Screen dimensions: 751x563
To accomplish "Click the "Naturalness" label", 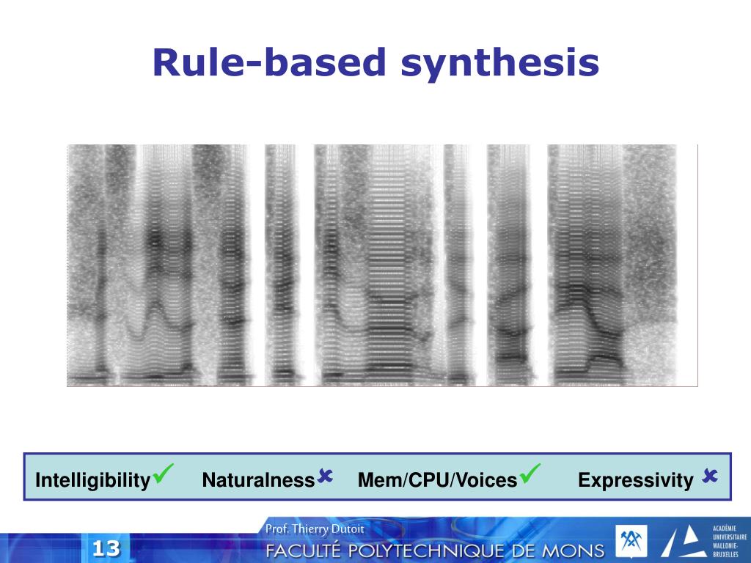I will (x=258, y=479).
